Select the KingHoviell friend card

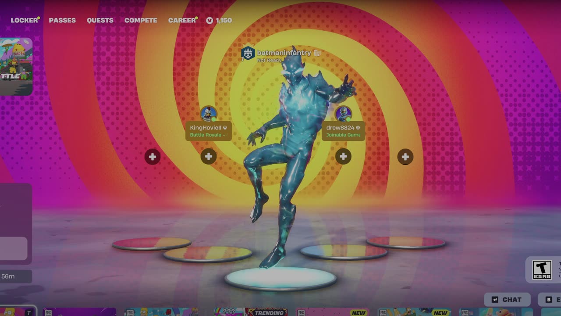(209, 131)
